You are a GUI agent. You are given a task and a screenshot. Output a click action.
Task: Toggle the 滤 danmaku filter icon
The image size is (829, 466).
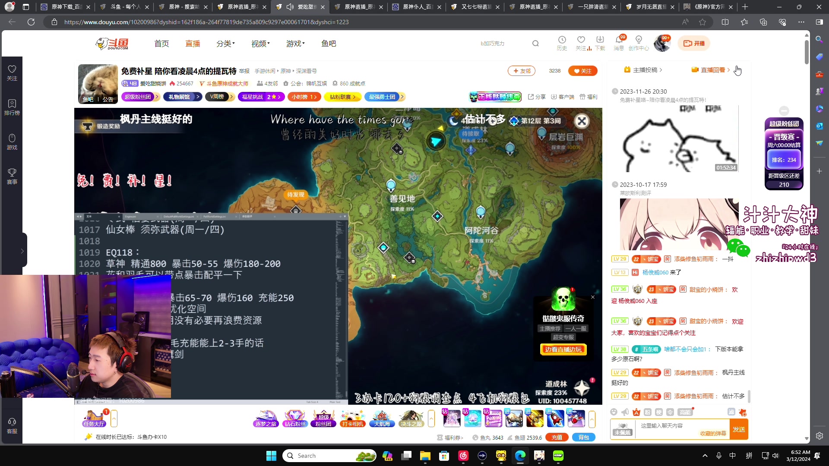point(731,412)
